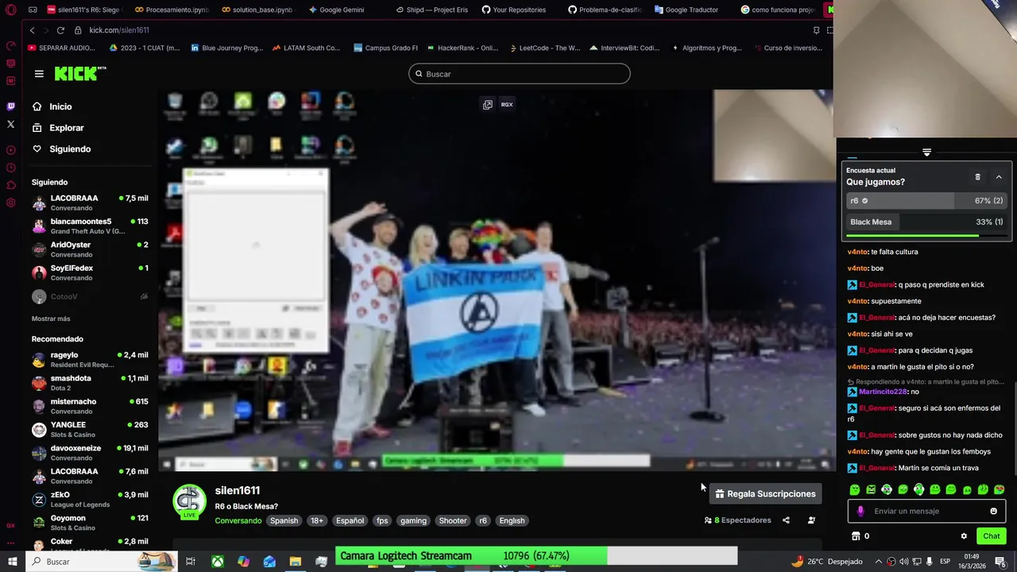The height and width of the screenshot is (572, 1017).
Task: Select the 18+ tag
Action: (x=317, y=521)
